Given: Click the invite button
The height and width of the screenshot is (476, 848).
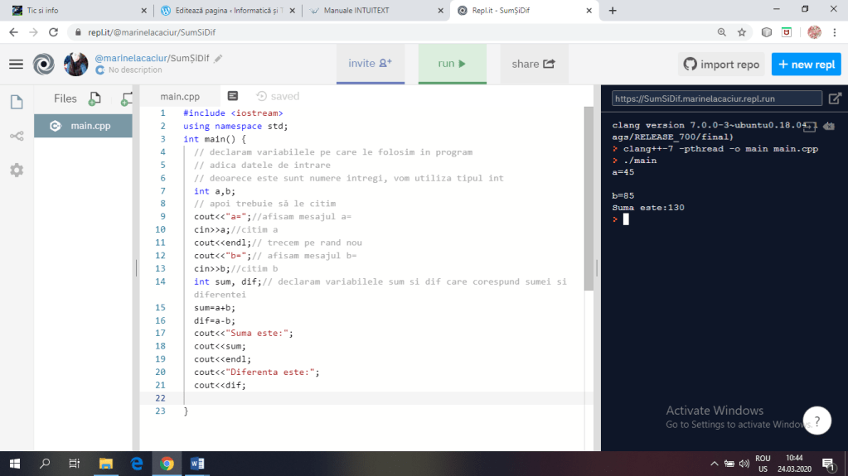Looking at the screenshot, I should tap(370, 64).
